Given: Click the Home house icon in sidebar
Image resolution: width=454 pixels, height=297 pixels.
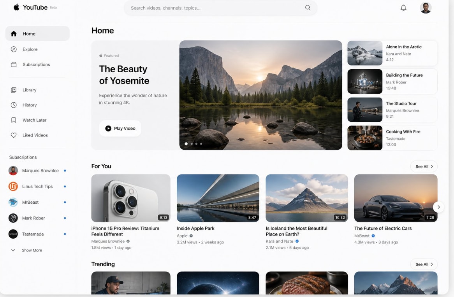Looking at the screenshot, I should coord(14,33).
